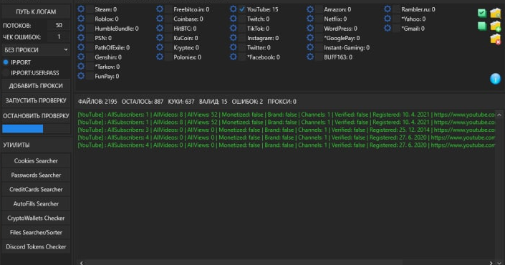Select the IP:PORT radio option
505x265 pixels.
point(6,62)
